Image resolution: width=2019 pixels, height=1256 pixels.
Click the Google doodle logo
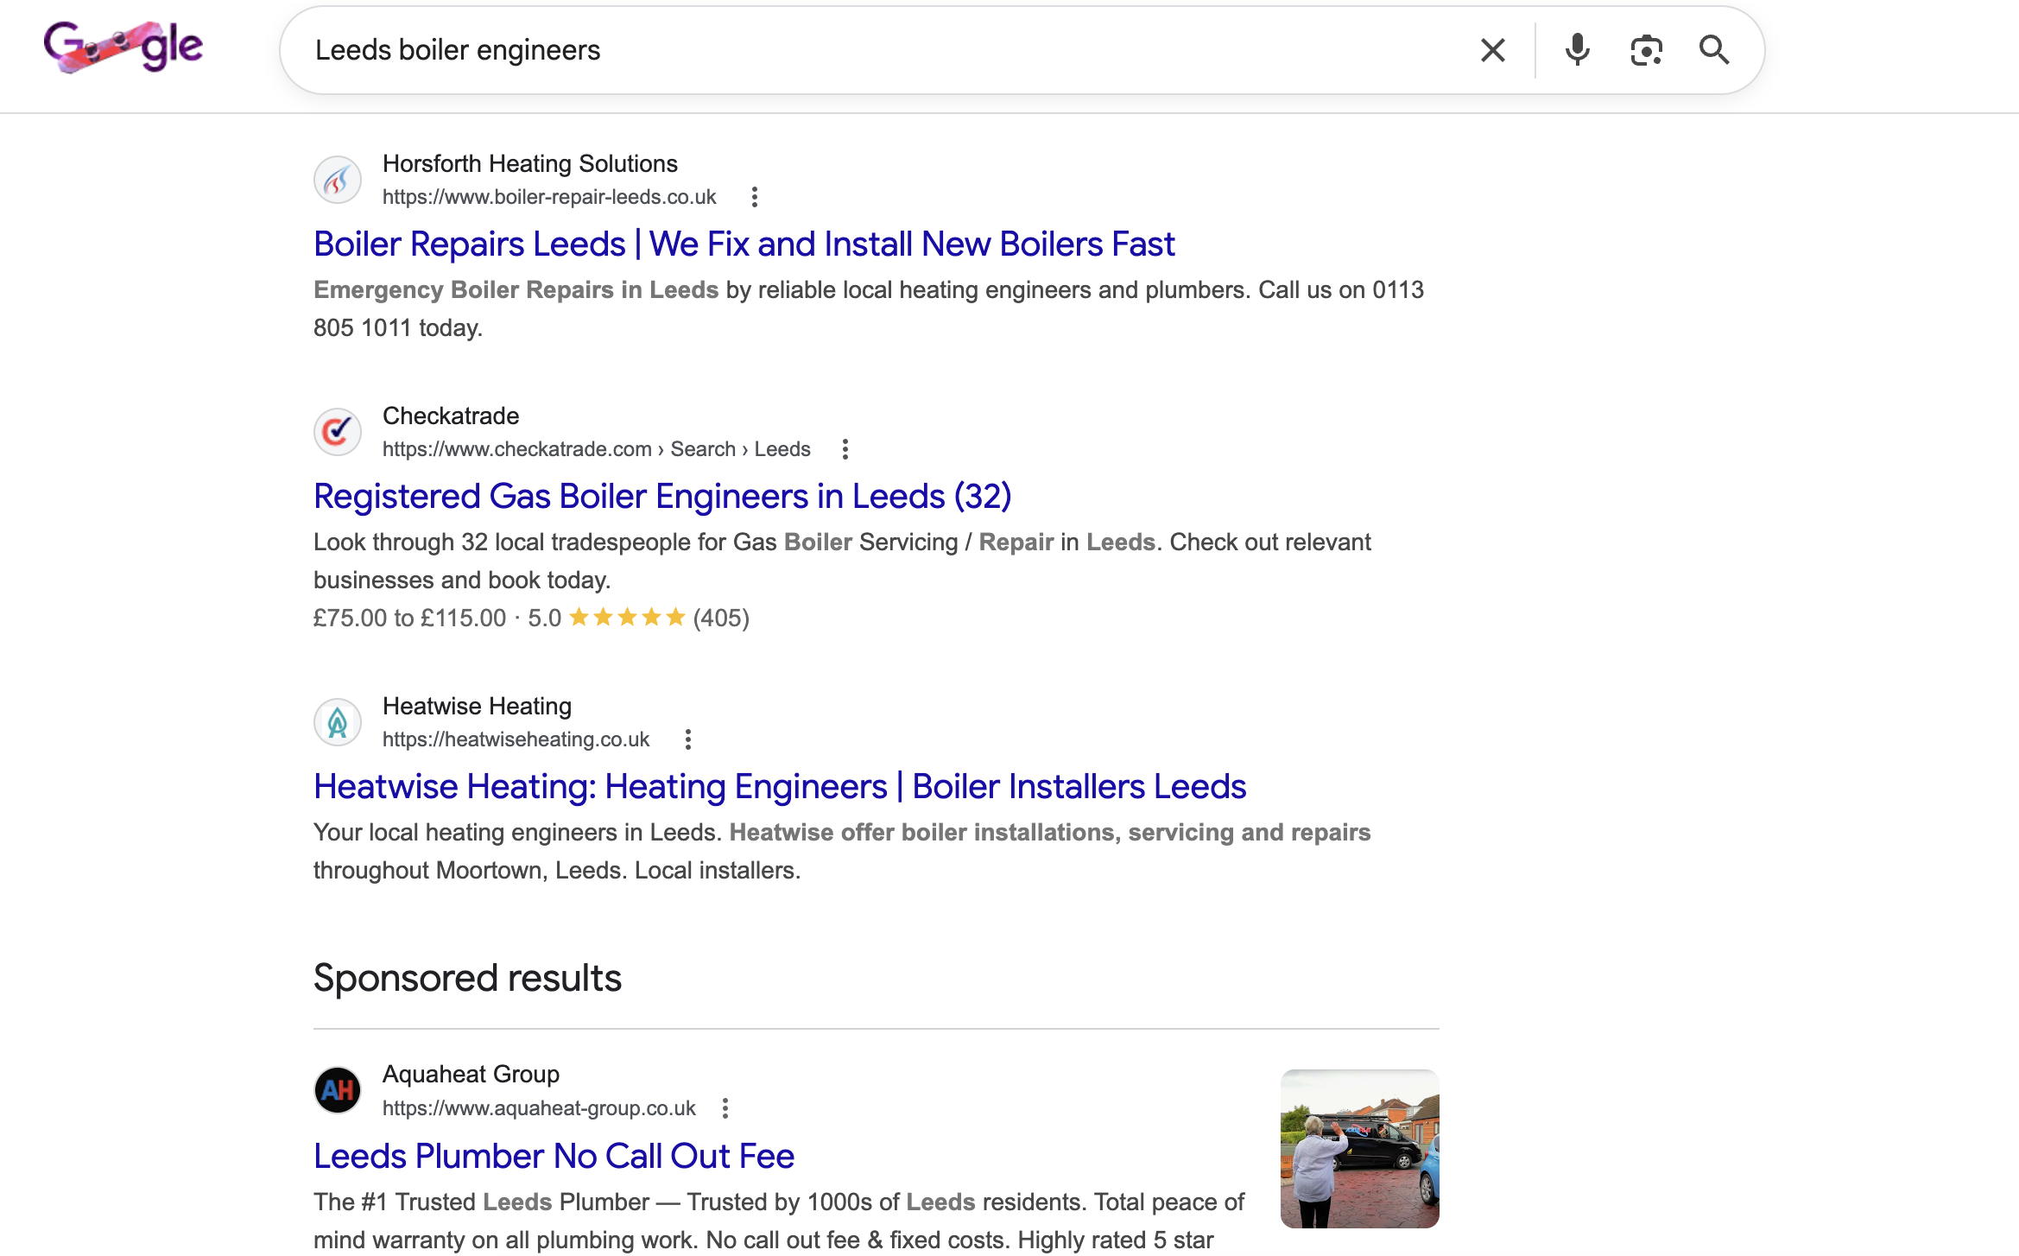point(123,48)
